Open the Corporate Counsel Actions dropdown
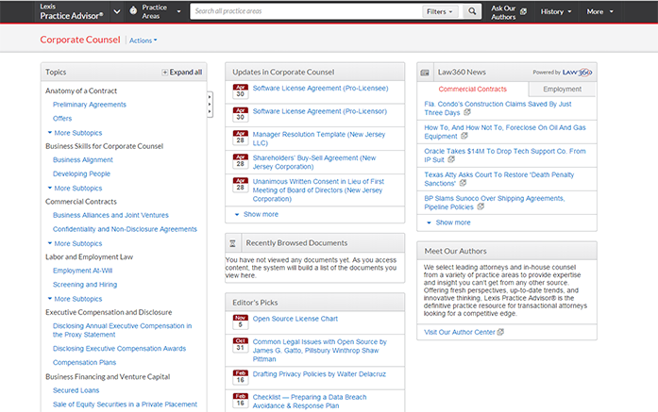The width and height of the screenshot is (658, 412). [x=143, y=41]
